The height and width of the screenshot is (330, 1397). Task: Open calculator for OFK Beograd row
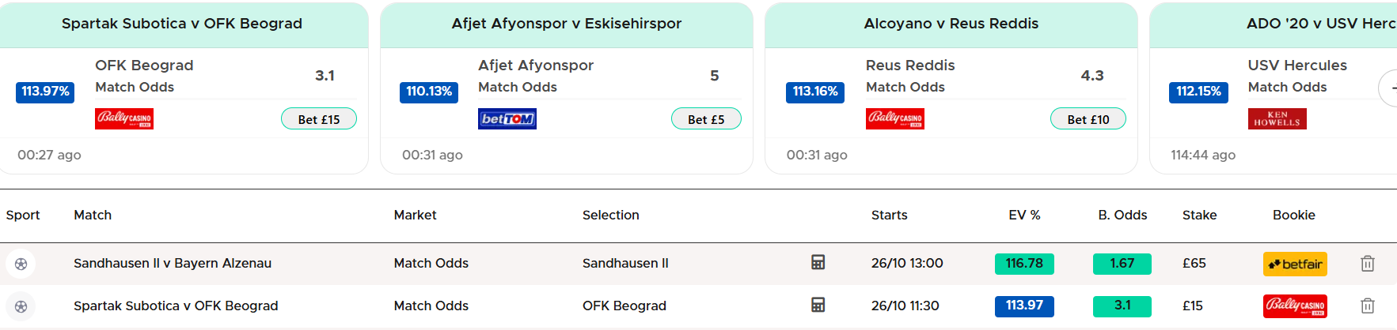pyautogui.click(x=818, y=306)
